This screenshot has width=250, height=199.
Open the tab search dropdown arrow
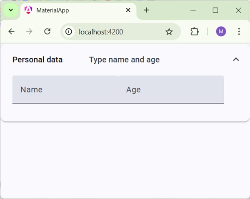11,10
